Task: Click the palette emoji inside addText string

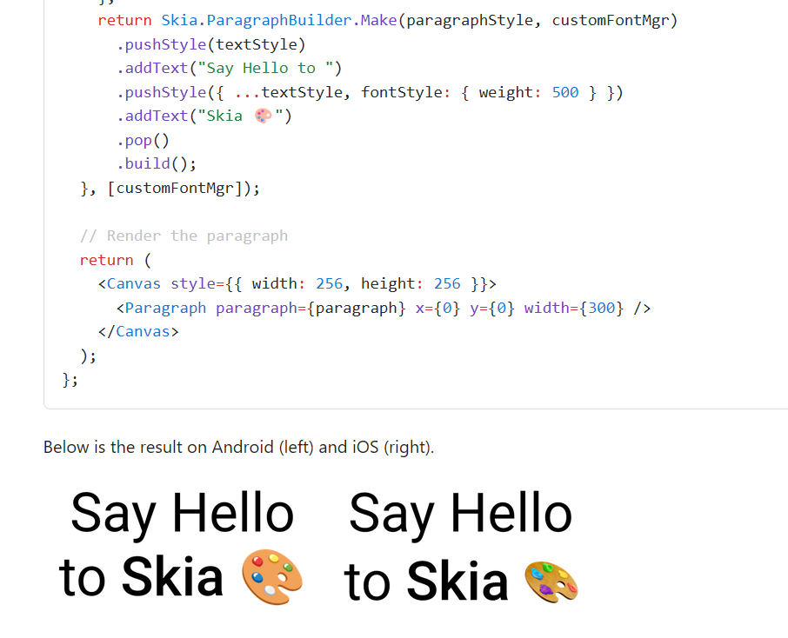Action: (x=264, y=116)
